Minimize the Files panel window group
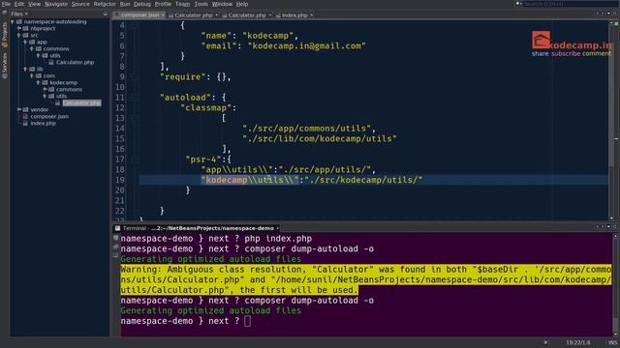 (x=106, y=14)
